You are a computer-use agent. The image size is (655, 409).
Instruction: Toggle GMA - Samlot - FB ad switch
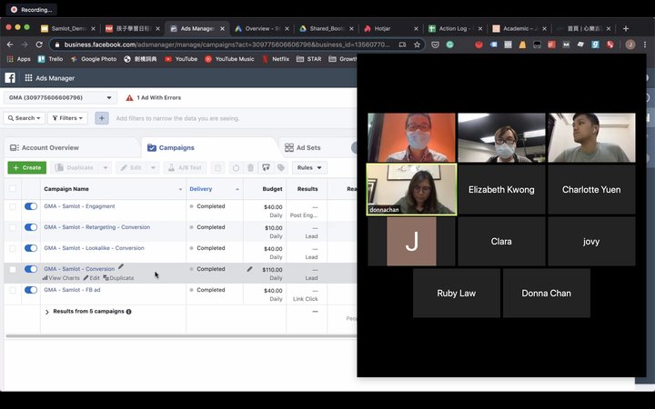(x=31, y=290)
